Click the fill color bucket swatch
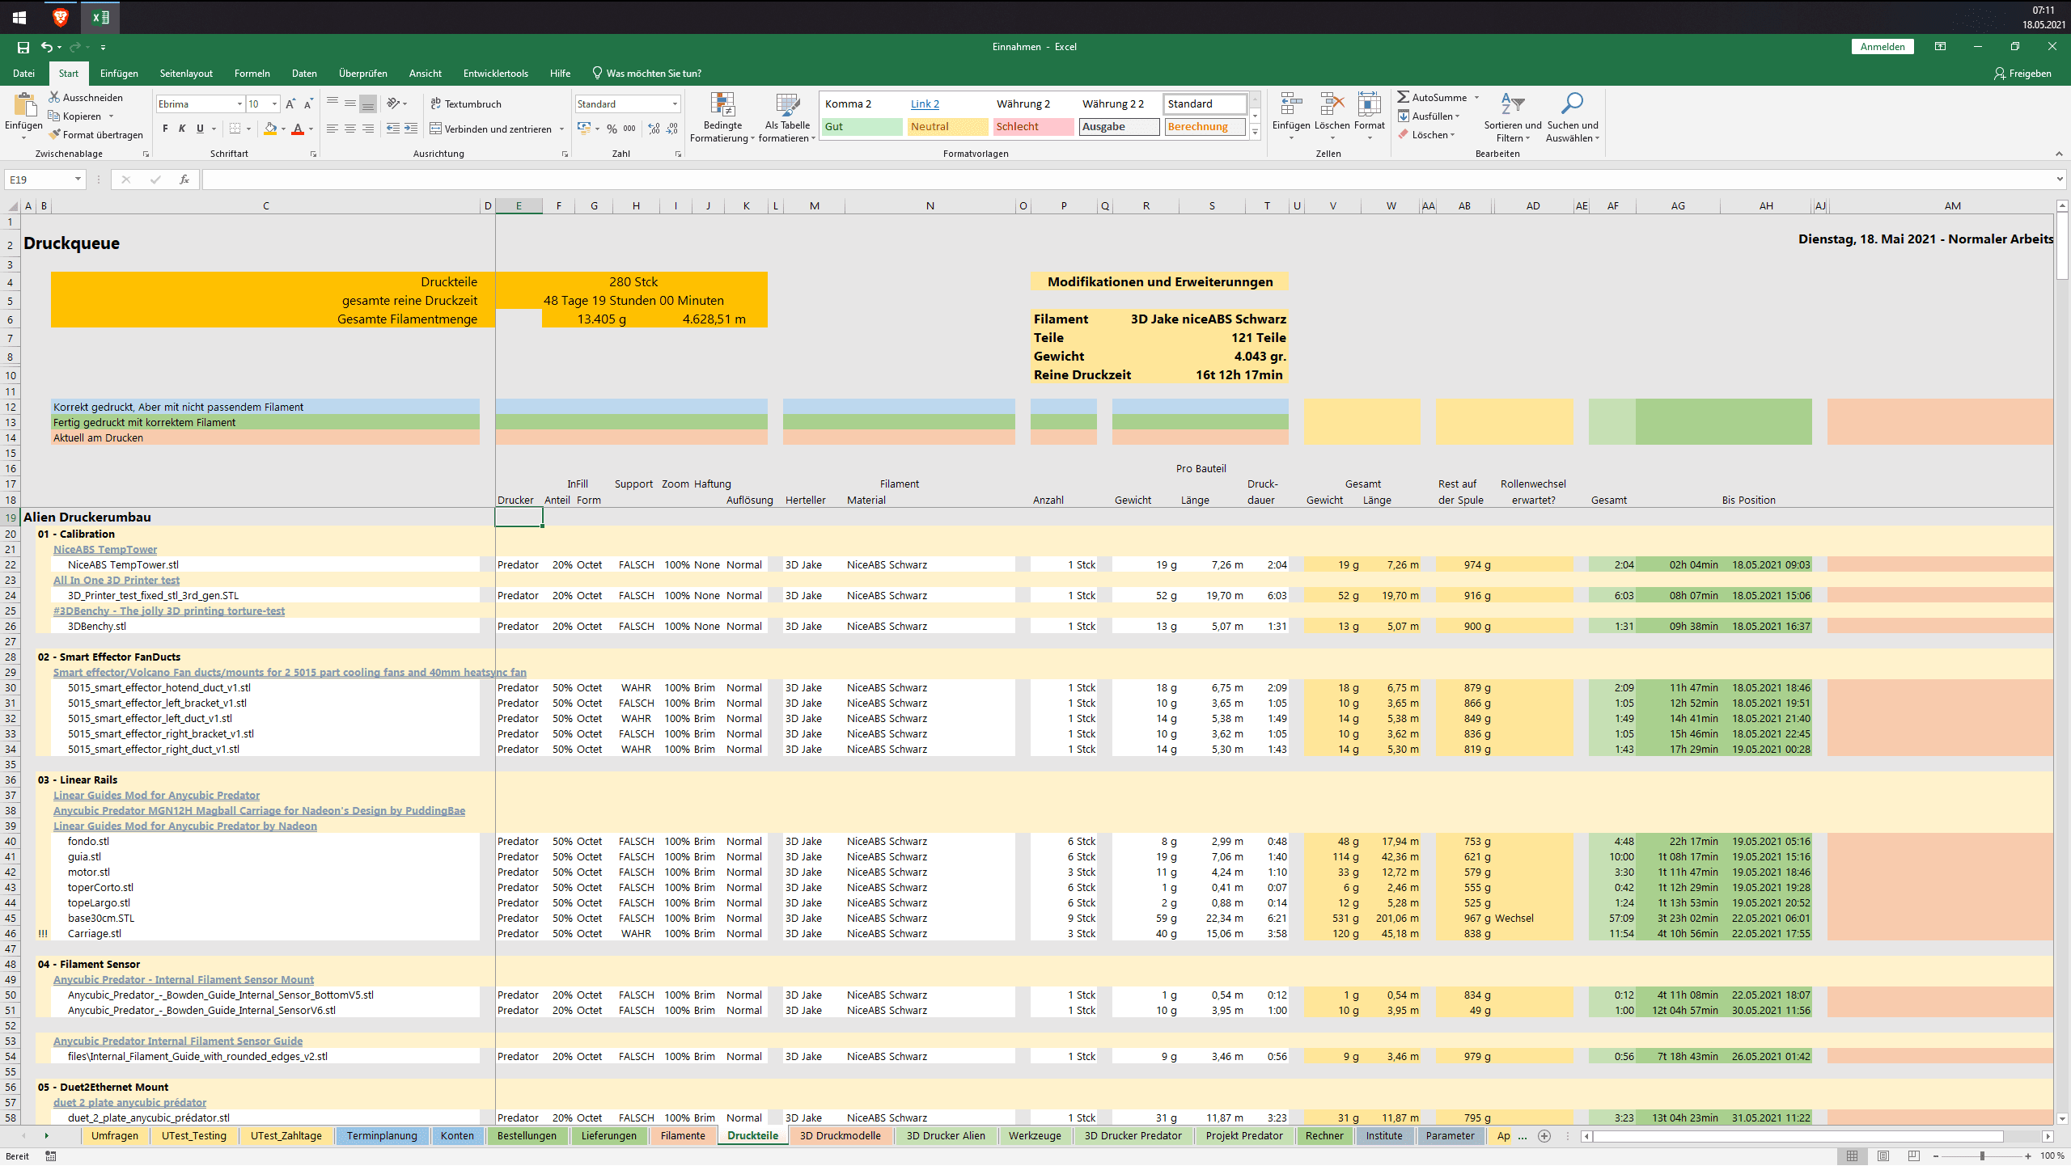Viewport: 2071px width, 1166px height. coord(270,129)
